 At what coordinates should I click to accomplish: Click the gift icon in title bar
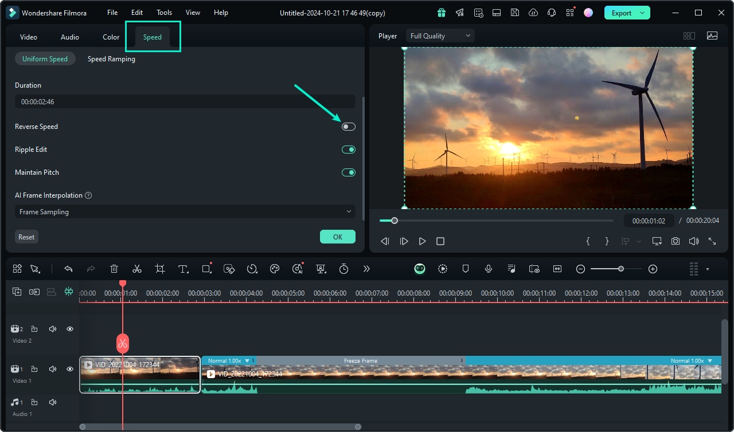tap(441, 13)
